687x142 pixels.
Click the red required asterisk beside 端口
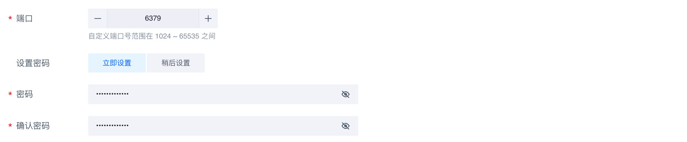10,18
